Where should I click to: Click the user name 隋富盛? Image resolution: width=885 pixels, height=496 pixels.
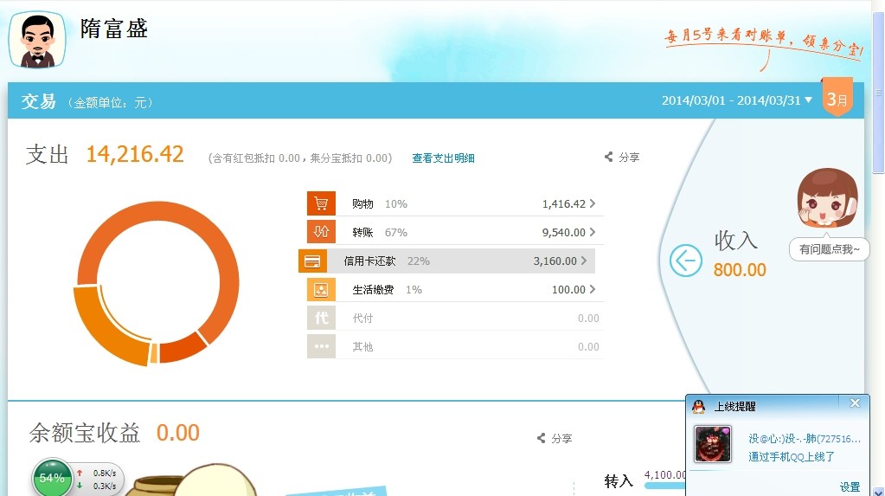coord(114,29)
